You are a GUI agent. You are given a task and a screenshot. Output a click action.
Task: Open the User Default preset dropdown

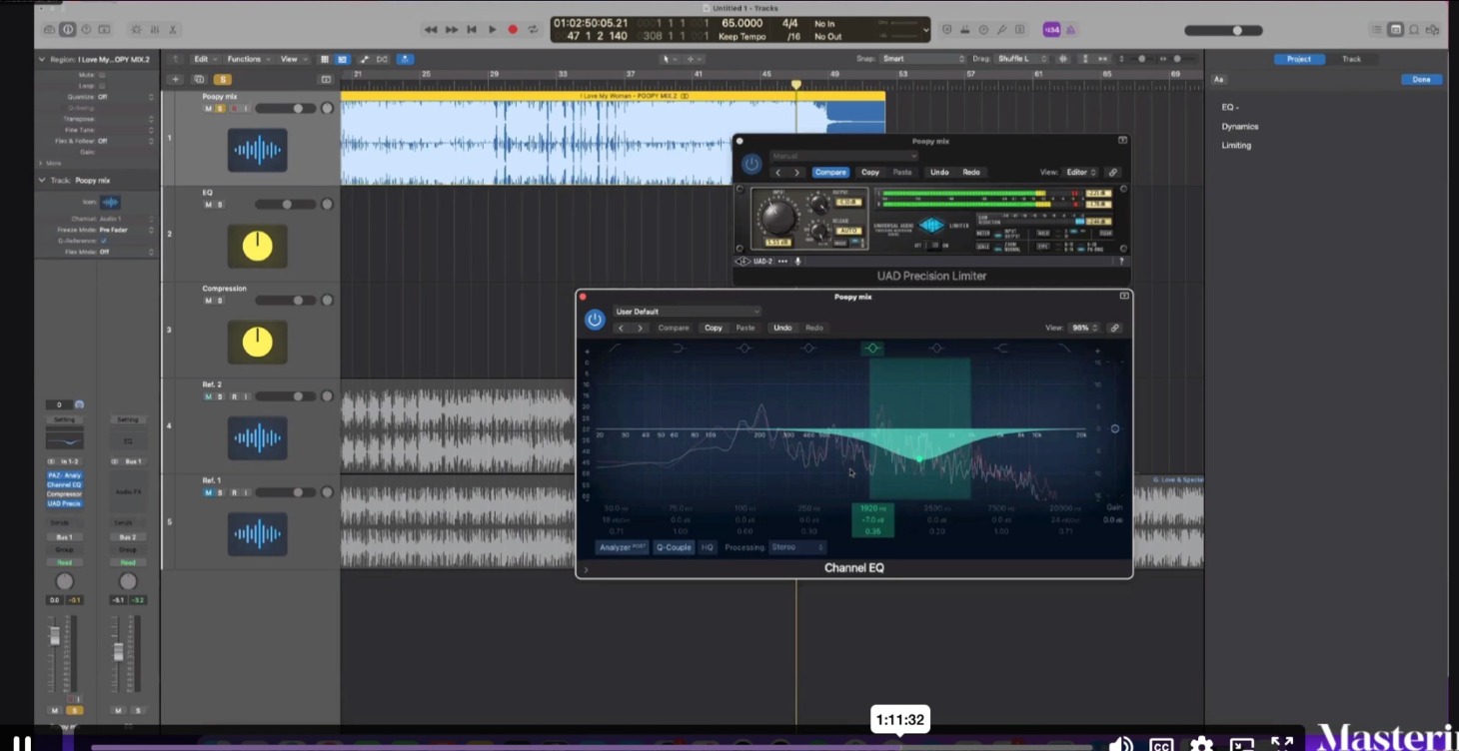[686, 312]
